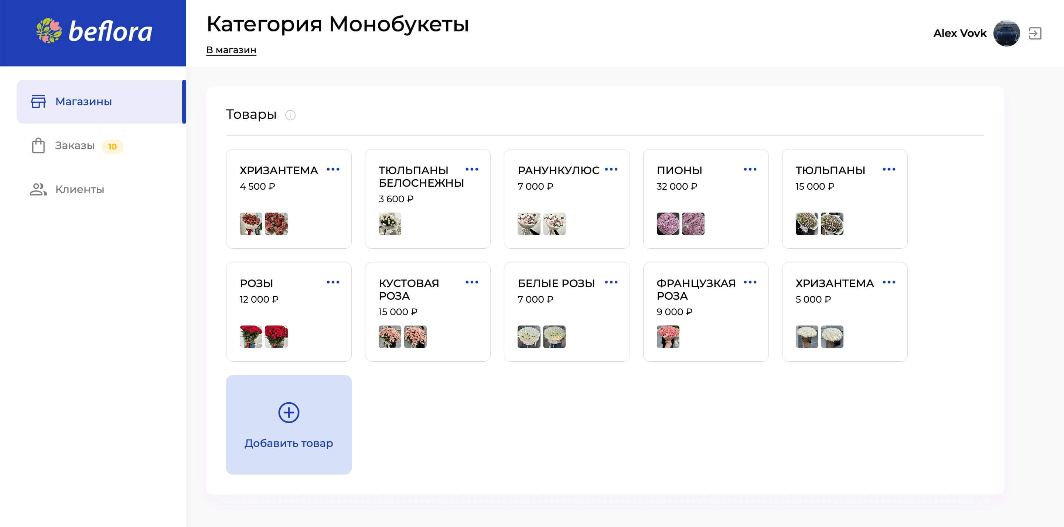Click the Товары section heading
Image resolution: width=1064 pixels, height=527 pixels.
[x=251, y=114]
